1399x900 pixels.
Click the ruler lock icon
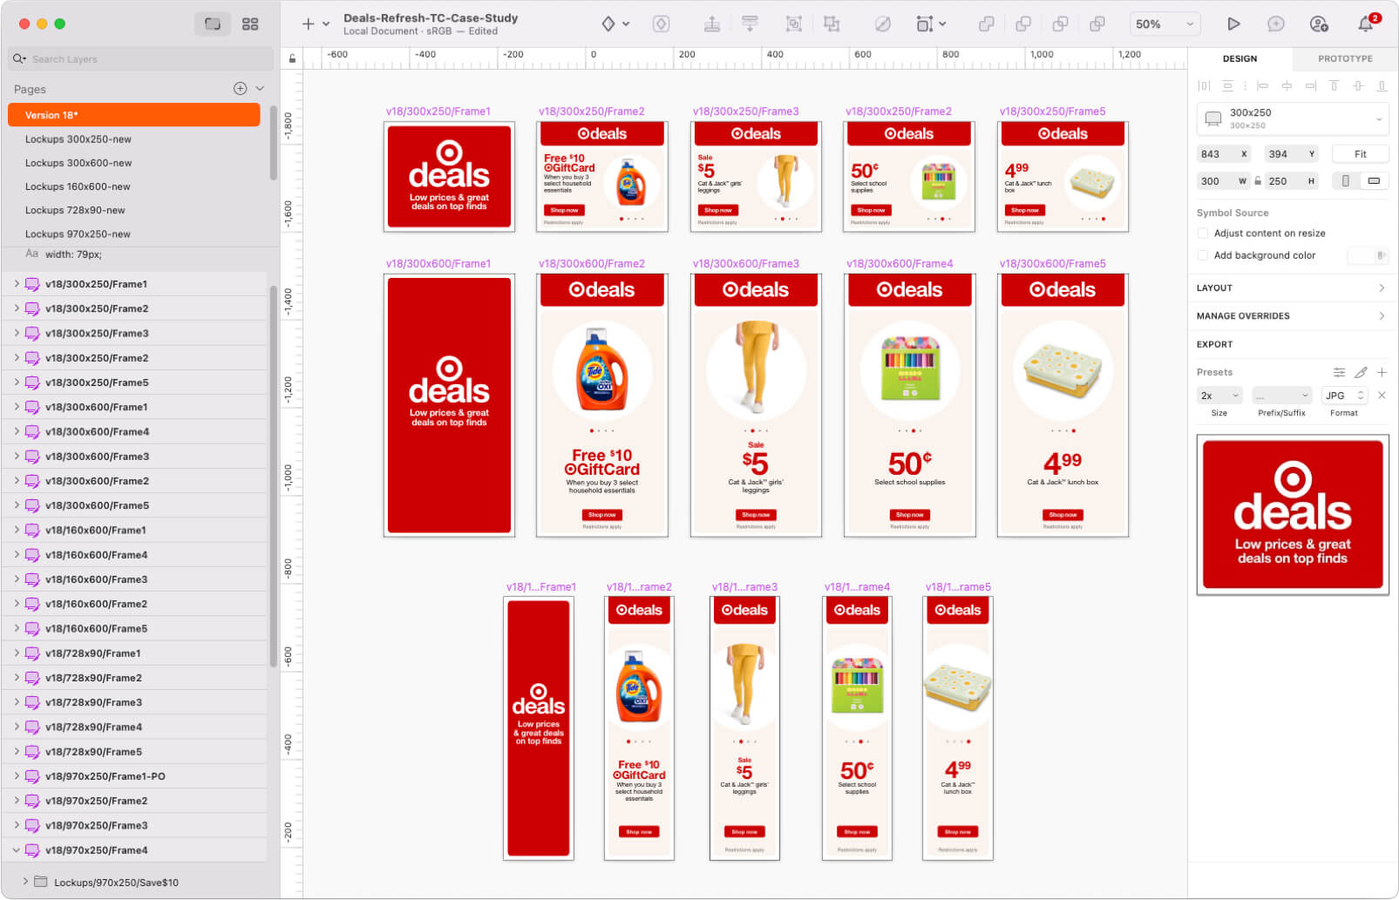pyautogui.click(x=292, y=58)
